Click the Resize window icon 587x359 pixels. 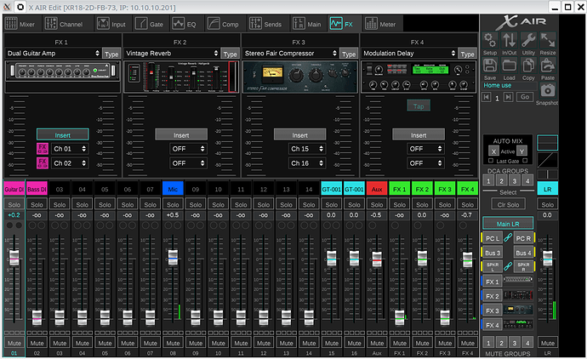pos(548,41)
